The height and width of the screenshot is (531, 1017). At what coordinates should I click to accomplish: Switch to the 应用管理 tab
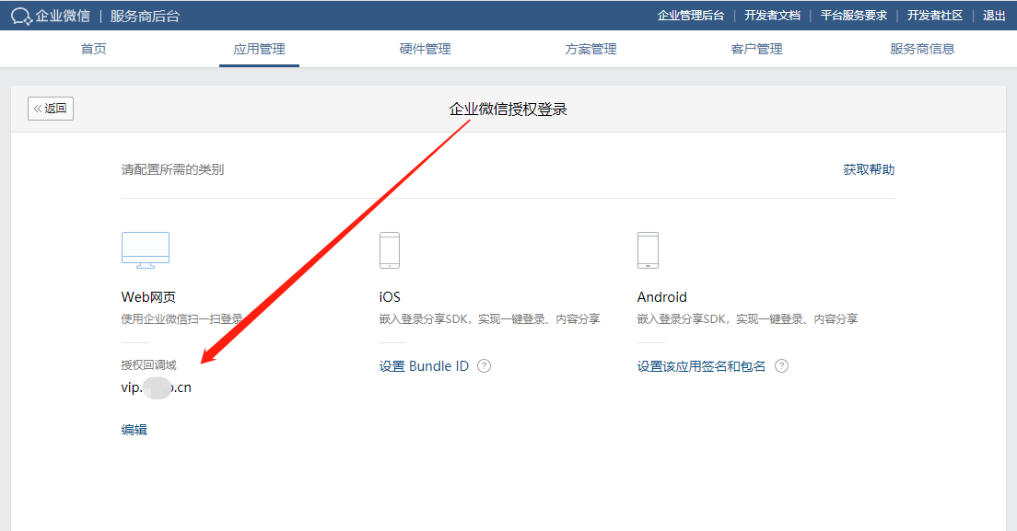tap(260, 49)
